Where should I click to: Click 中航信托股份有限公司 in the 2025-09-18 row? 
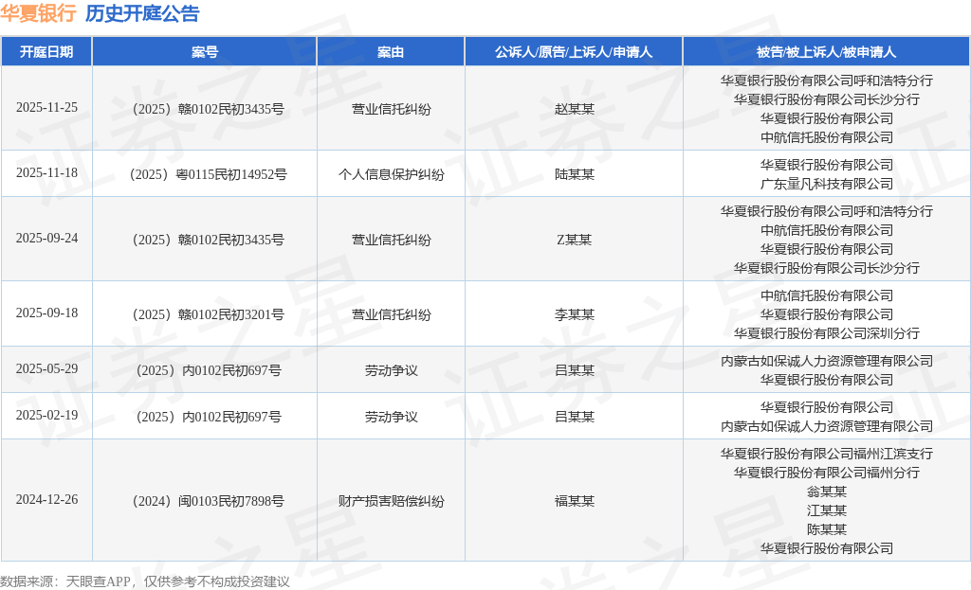click(x=827, y=295)
